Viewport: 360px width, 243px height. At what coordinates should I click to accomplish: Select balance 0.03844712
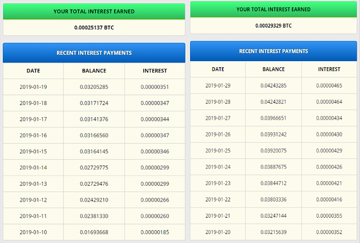273,183
